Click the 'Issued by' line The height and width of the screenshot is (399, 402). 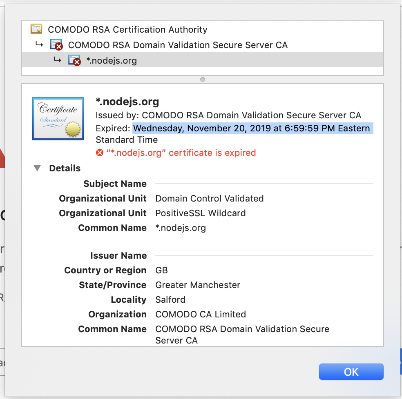click(228, 115)
